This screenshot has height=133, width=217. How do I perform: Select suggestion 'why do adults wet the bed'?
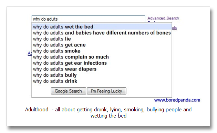tap(102, 27)
